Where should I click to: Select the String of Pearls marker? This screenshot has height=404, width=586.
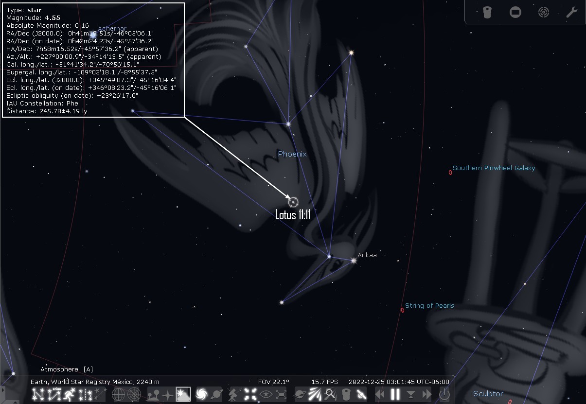point(402,310)
